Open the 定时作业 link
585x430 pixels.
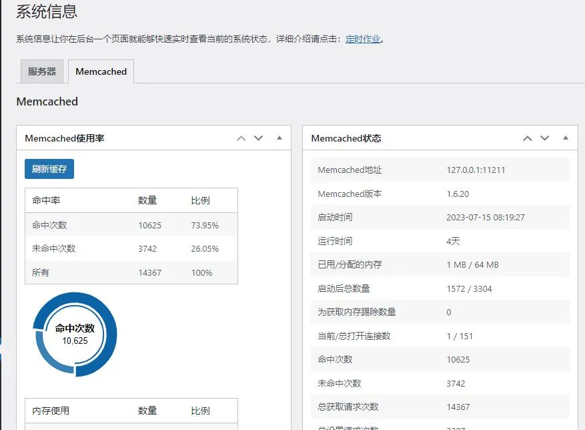pos(363,39)
